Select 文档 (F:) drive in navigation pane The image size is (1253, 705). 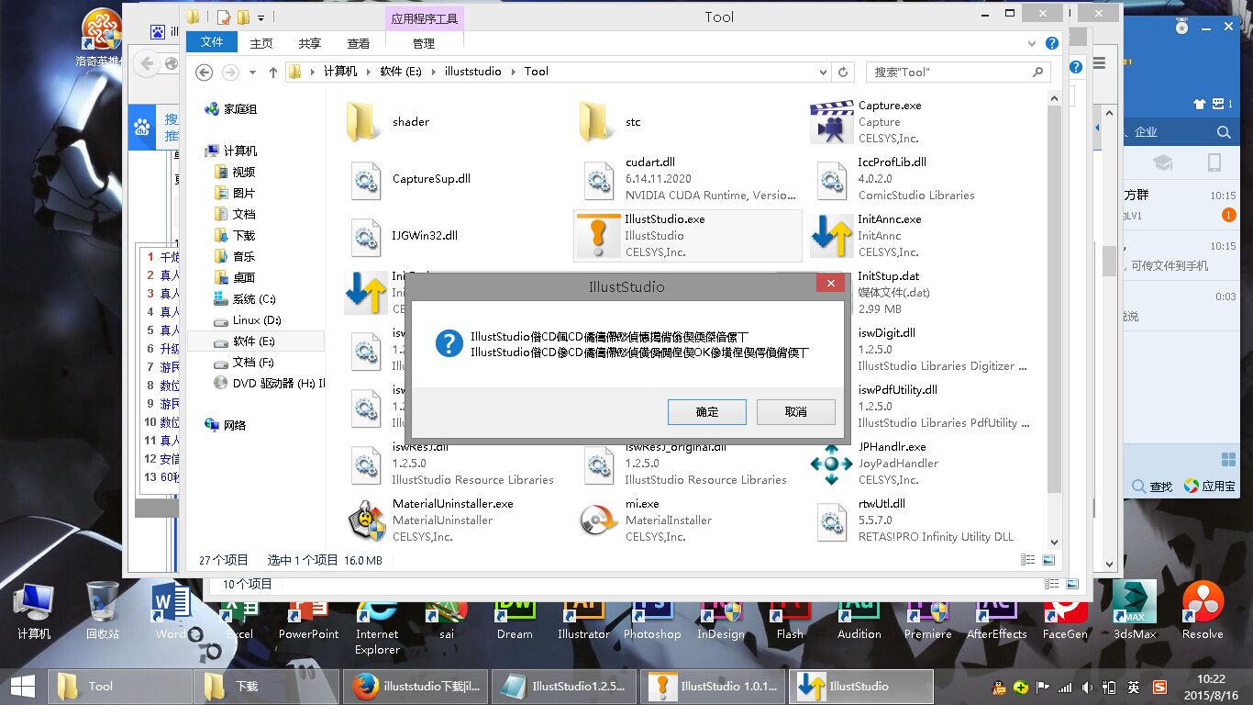pyautogui.click(x=252, y=363)
